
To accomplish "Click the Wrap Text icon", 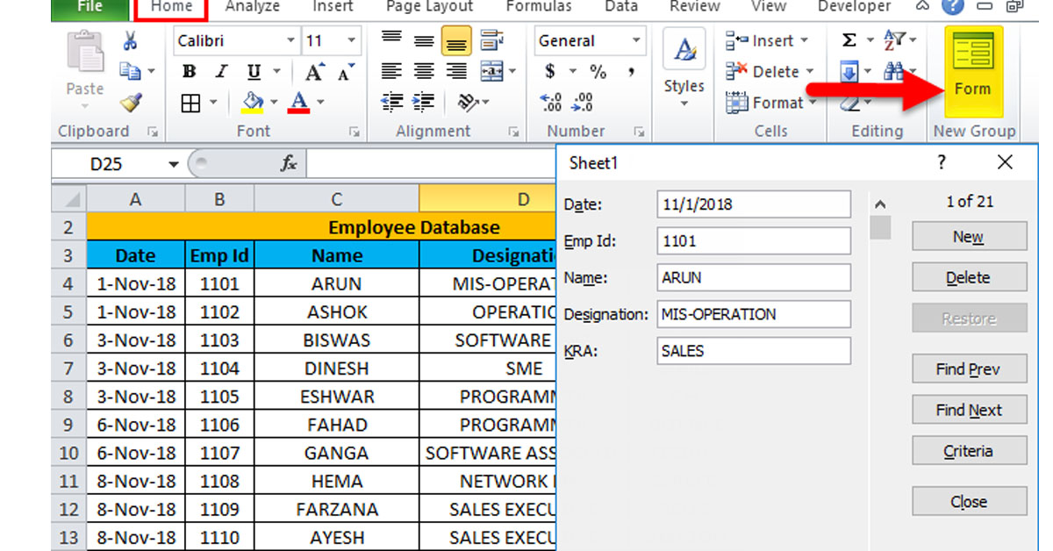I will click(x=492, y=40).
